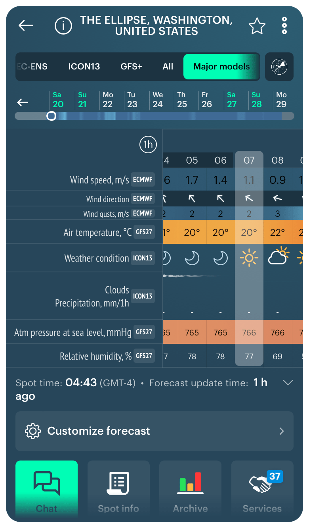Expand the spot time details chevron
This screenshot has width=309, height=528.
click(x=288, y=383)
